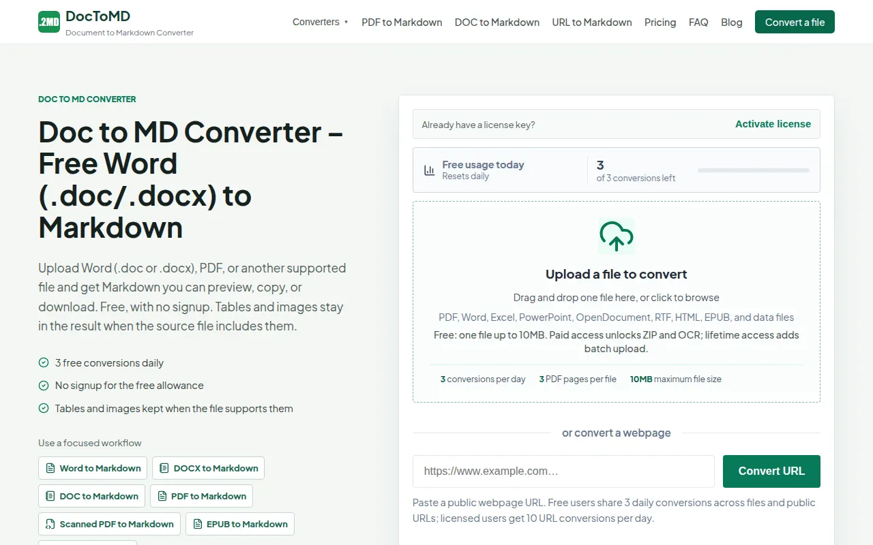873x545 pixels.
Task: Click the icon in PDF to Markdown chip
Action: click(x=162, y=496)
